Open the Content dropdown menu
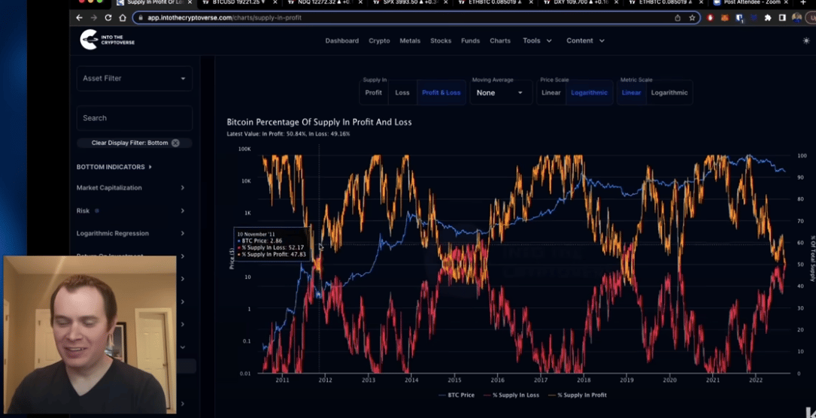The height and width of the screenshot is (418, 816). (x=585, y=41)
